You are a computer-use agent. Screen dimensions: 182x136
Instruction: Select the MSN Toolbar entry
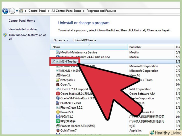point(69,62)
